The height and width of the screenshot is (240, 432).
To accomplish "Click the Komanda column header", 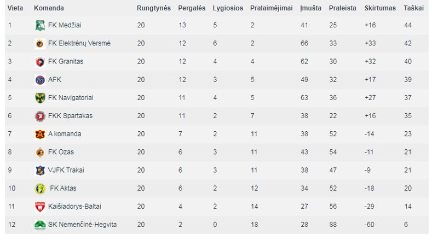I will (x=49, y=8).
